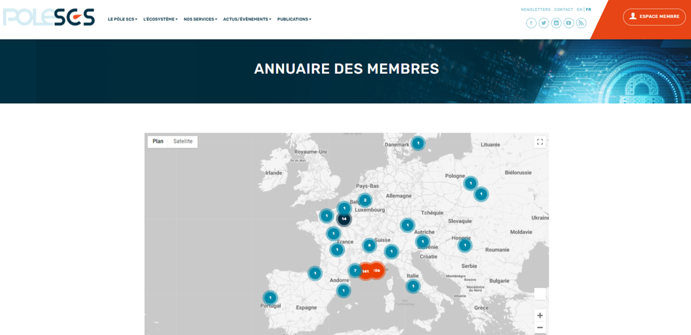Image resolution: width=691 pixels, height=335 pixels.
Task: Switch site language to EN
Action: (x=578, y=9)
